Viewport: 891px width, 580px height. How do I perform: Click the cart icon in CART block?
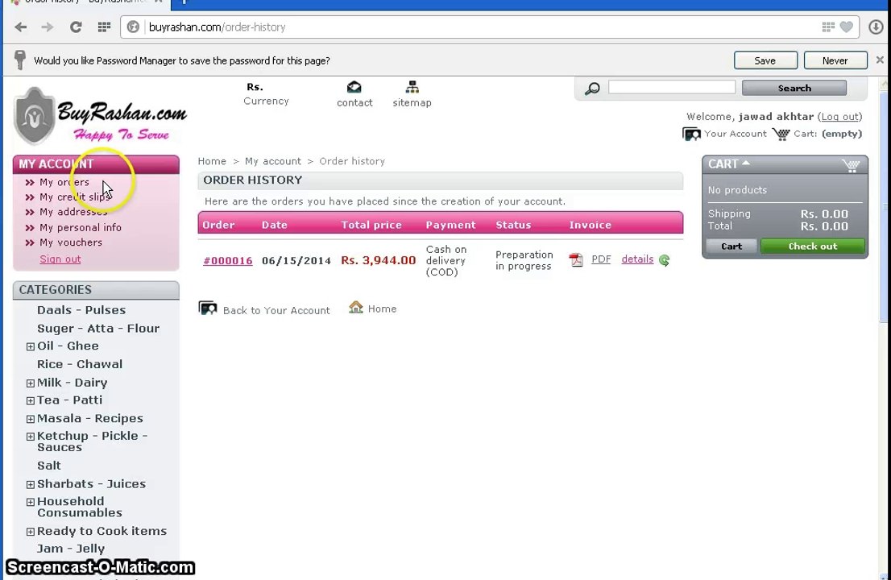click(851, 165)
